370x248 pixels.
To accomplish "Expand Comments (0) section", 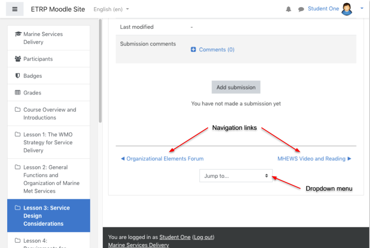I will point(217,49).
